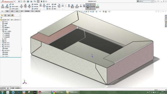This screenshot has width=167, height=94.
Task: Open the ConfigurationManager tab icon
Action: pos(9,15)
